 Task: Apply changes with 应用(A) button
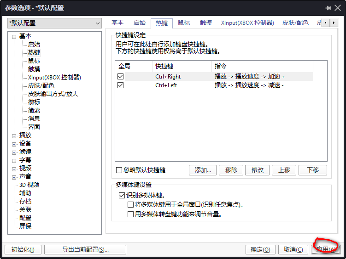click(x=326, y=249)
